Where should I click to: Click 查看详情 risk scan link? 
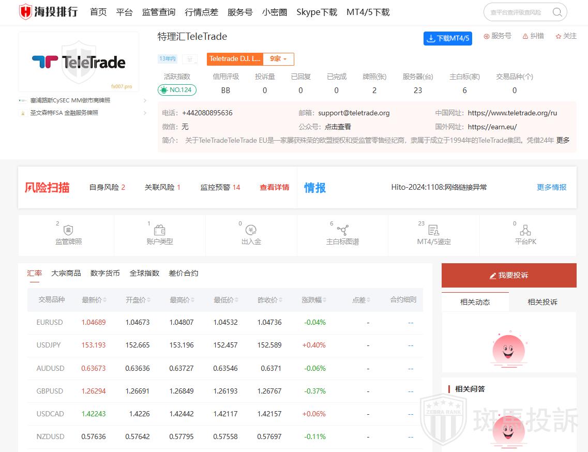(x=274, y=187)
